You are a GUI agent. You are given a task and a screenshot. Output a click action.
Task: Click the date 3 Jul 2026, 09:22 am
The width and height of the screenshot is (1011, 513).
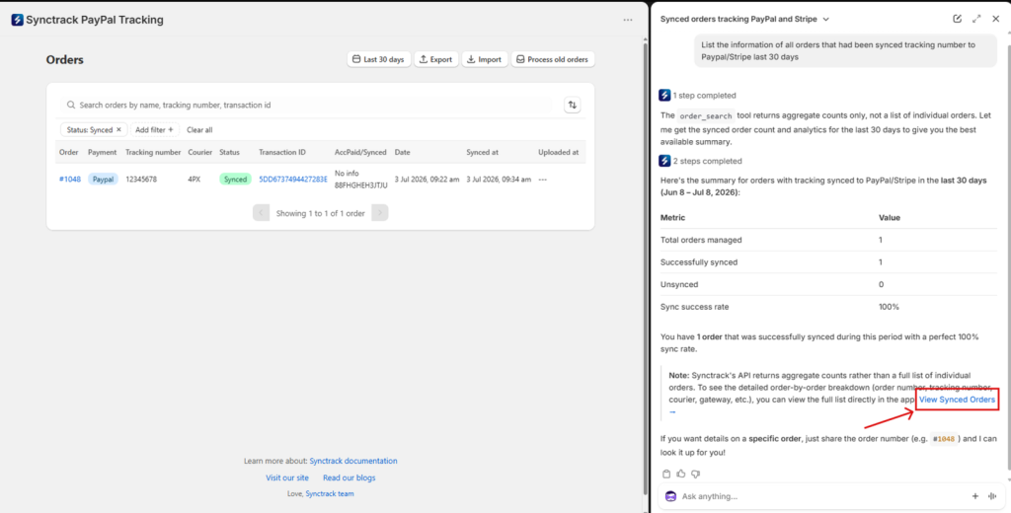pyautogui.click(x=427, y=180)
